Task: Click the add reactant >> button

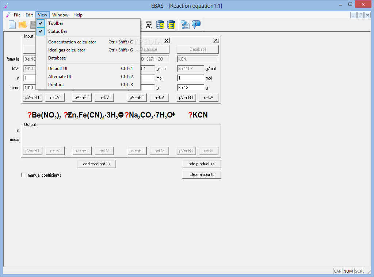Action: [x=96, y=164]
